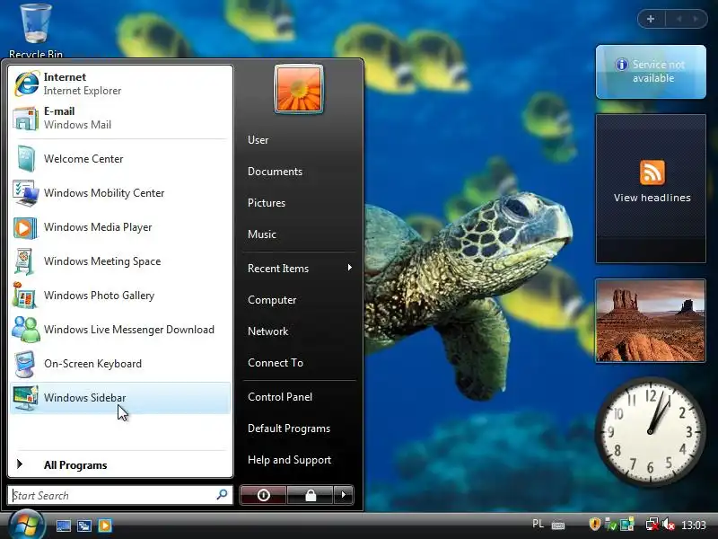Click the Service not available weather gadget
The width and height of the screenshot is (718, 539).
[651, 72]
